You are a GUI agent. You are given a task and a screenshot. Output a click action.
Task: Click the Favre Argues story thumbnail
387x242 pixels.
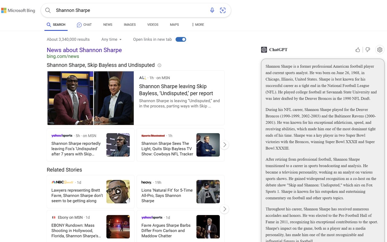point(208,227)
